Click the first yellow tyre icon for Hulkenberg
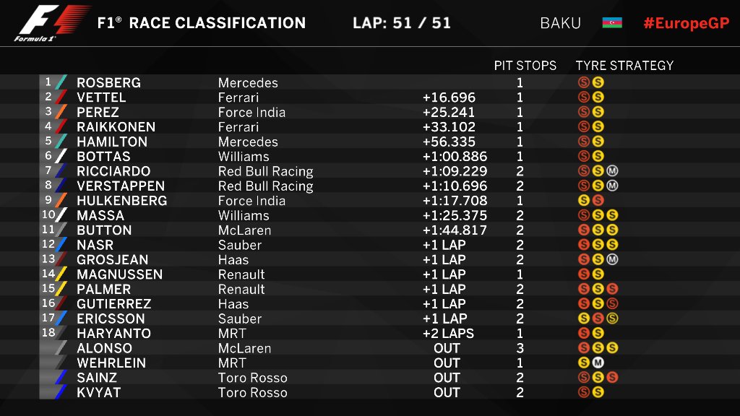Screen dimensions: 740x416 pos(584,200)
